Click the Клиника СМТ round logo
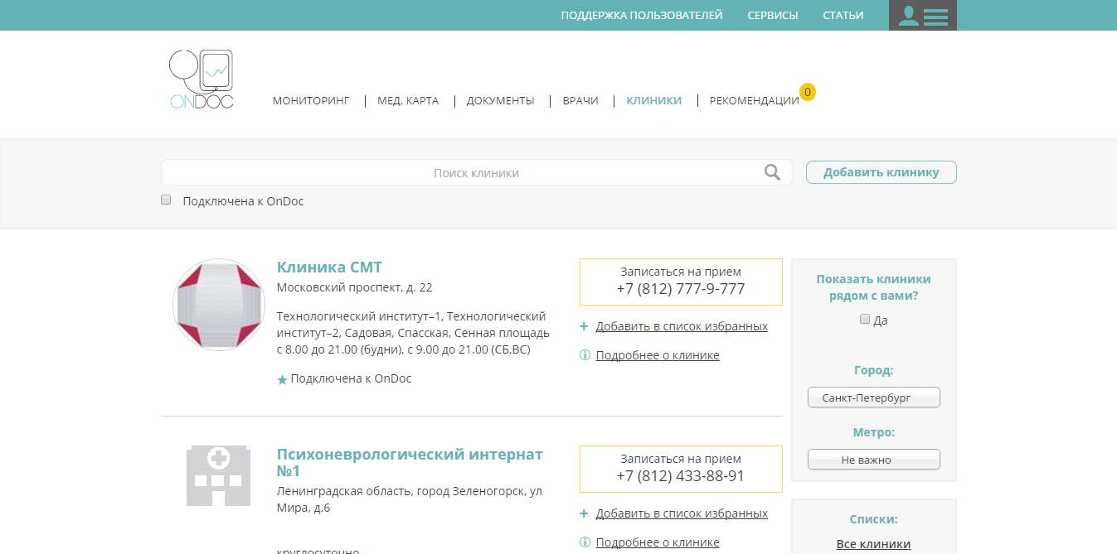 [219, 305]
